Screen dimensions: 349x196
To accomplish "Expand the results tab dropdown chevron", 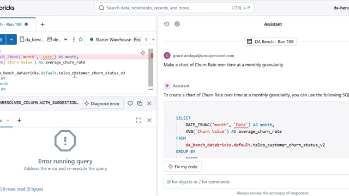I will point(8,120).
